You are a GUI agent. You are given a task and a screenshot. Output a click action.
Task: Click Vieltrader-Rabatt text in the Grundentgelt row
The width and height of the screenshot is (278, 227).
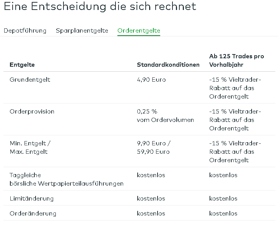tap(235, 88)
